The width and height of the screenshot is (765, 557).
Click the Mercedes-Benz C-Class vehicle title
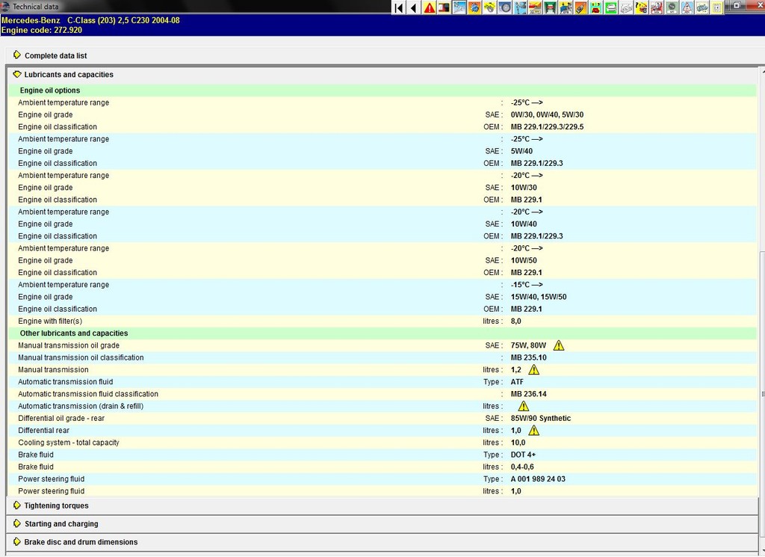click(x=90, y=20)
